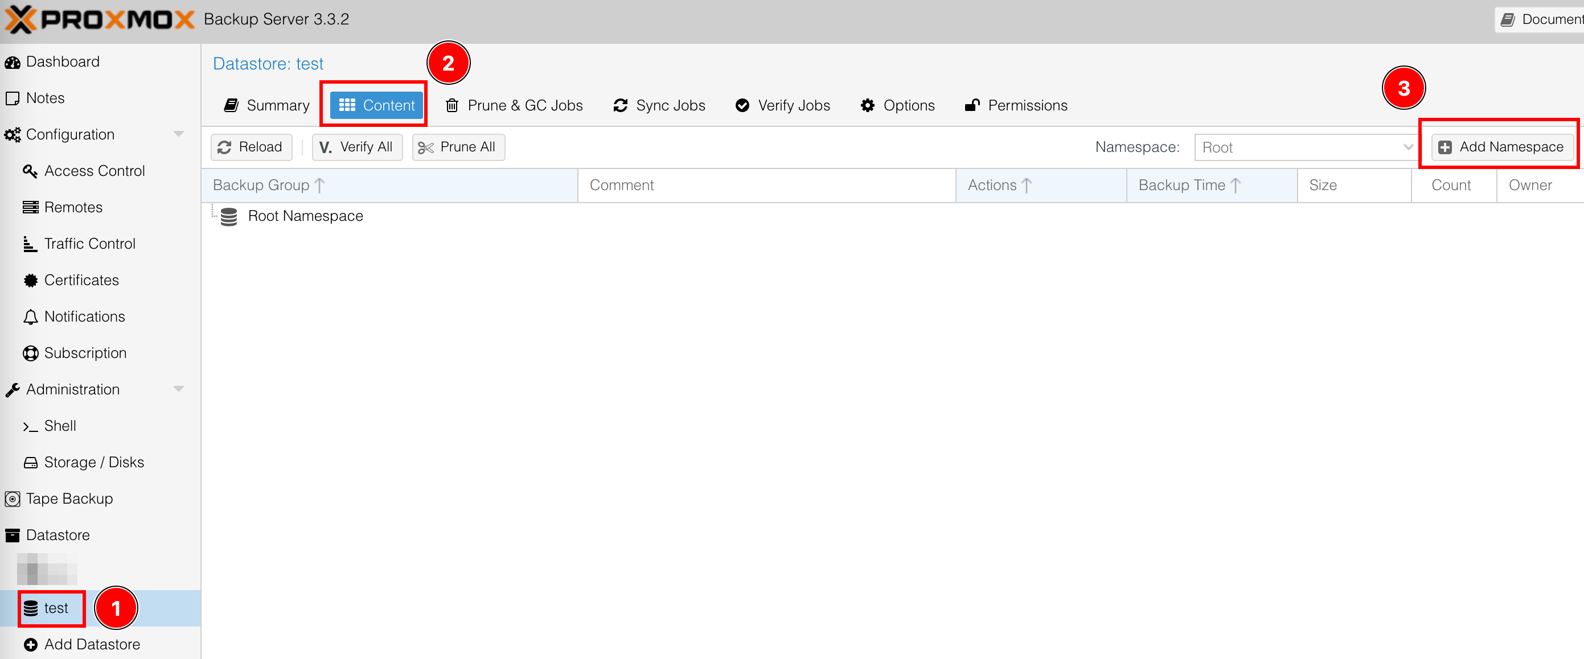
Task: Click the Reload button
Action: click(x=251, y=147)
